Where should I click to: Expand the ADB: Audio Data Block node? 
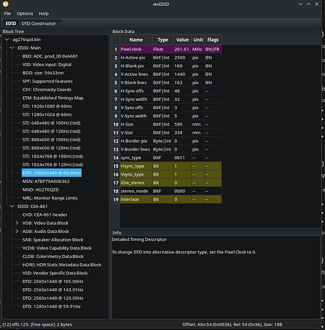(x=17, y=232)
